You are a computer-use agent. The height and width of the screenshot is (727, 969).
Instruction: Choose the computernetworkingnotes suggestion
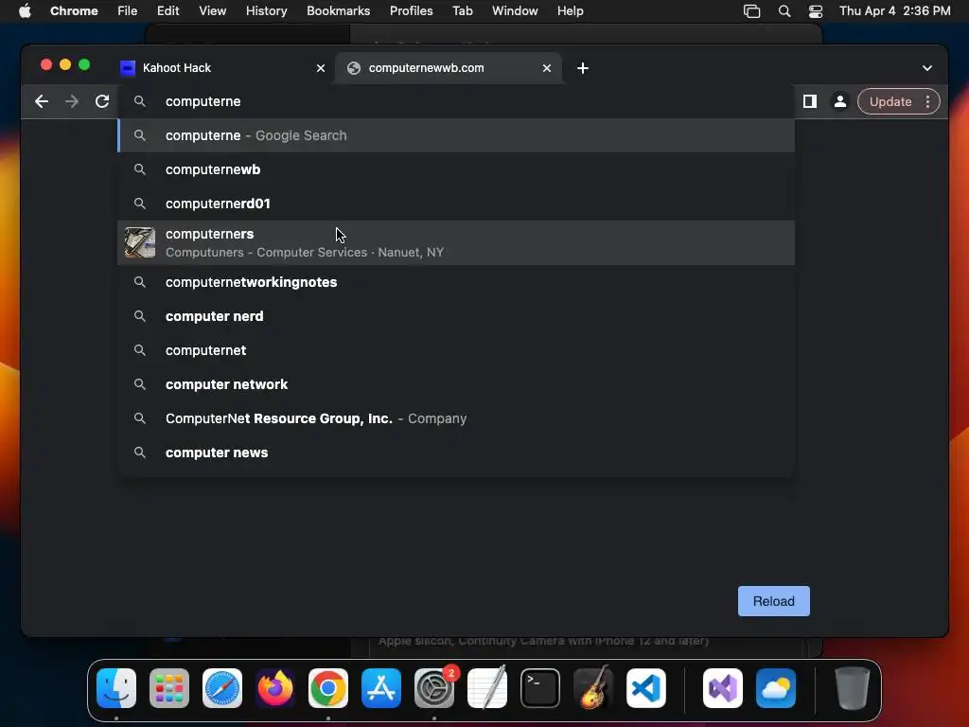(x=456, y=282)
